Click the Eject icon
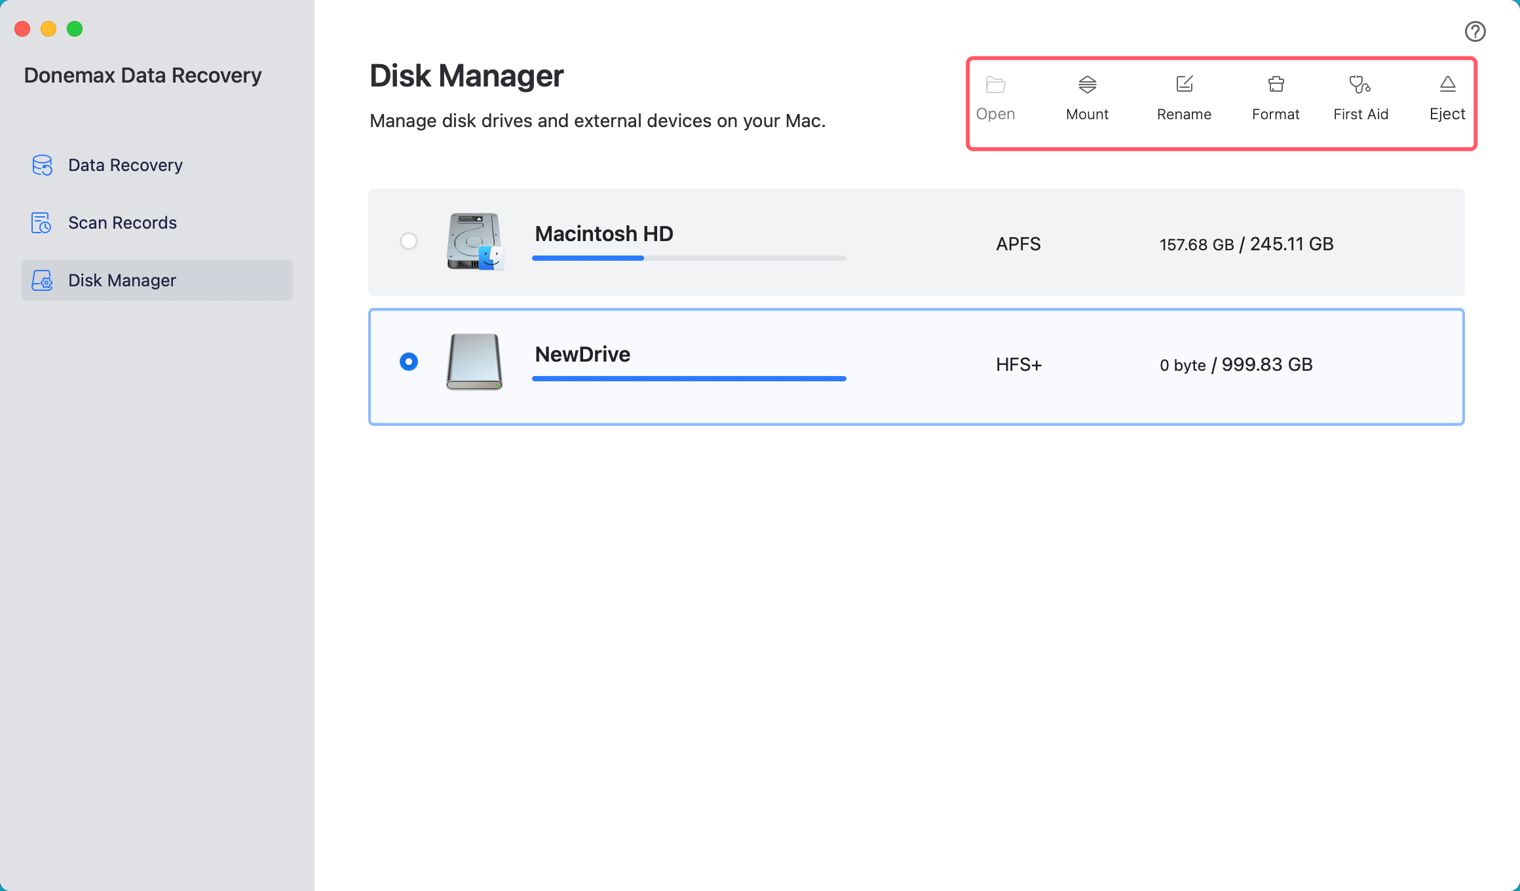This screenshot has height=891, width=1520. [x=1447, y=84]
